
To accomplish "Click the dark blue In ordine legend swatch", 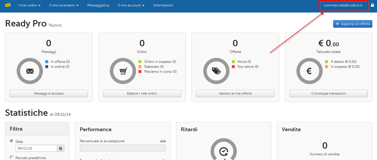I will (47, 67).
